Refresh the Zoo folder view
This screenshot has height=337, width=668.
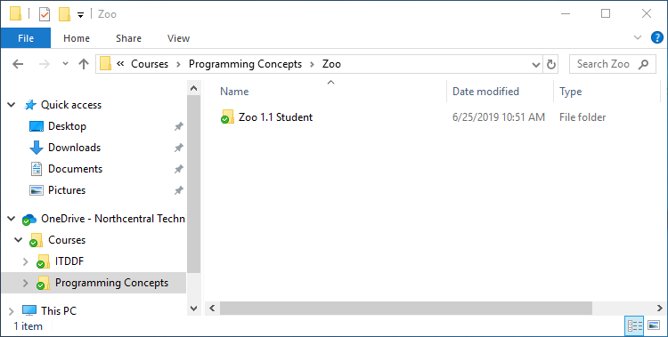[550, 64]
